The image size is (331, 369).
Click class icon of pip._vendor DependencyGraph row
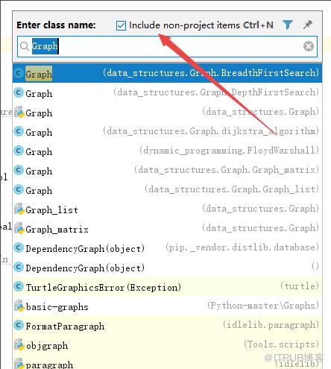tap(19, 247)
